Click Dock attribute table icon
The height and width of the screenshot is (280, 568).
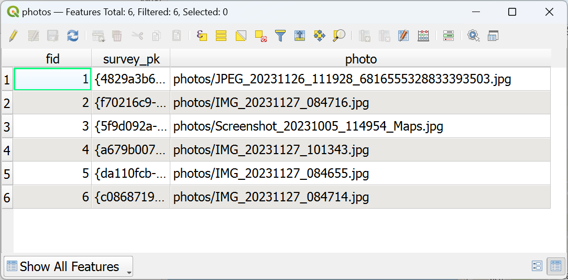tap(493, 36)
